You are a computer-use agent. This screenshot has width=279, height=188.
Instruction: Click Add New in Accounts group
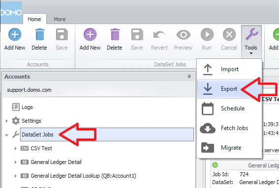pos(15,39)
